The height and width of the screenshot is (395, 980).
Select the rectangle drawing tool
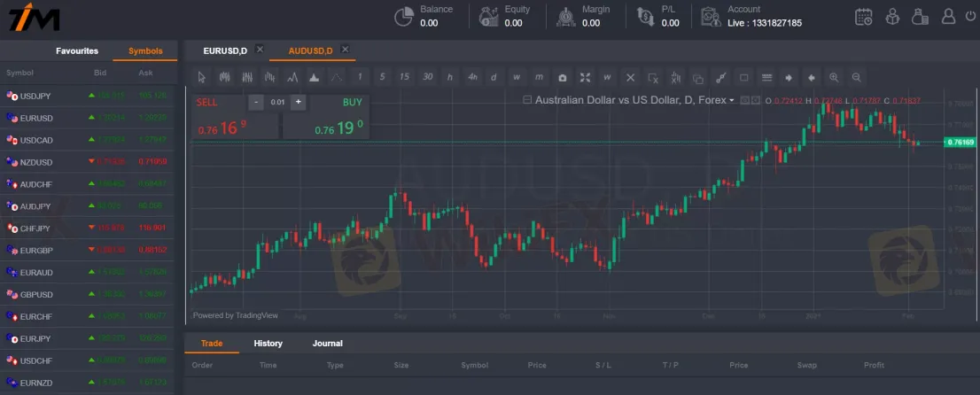coord(743,78)
